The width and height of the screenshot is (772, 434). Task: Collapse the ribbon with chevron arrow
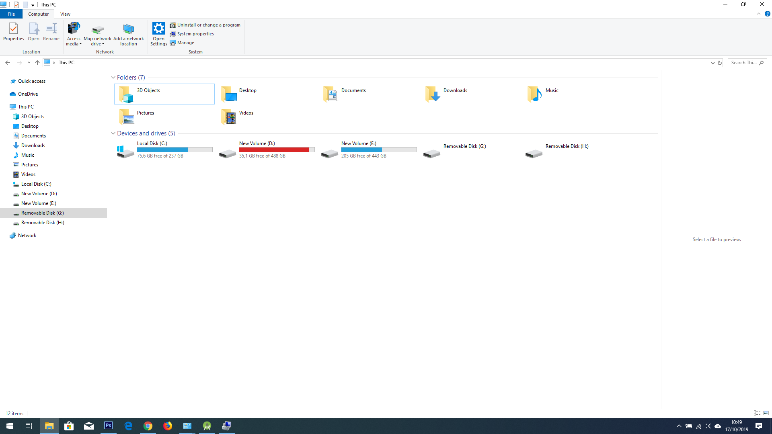[x=759, y=14]
